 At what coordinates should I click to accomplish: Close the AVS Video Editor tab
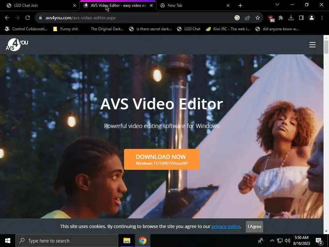tap(151, 5)
